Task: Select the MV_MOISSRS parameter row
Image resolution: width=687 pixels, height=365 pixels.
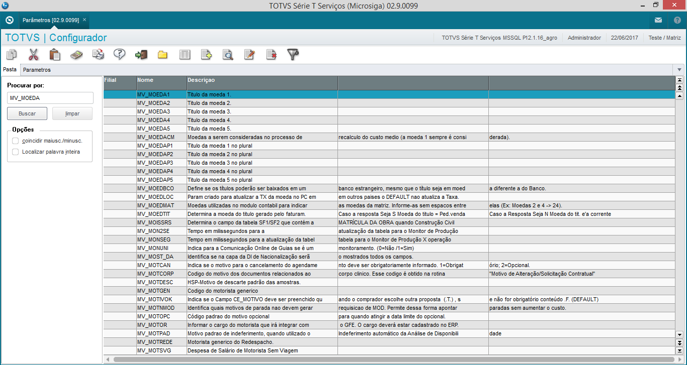Action: pyautogui.click(x=389, y=222)
